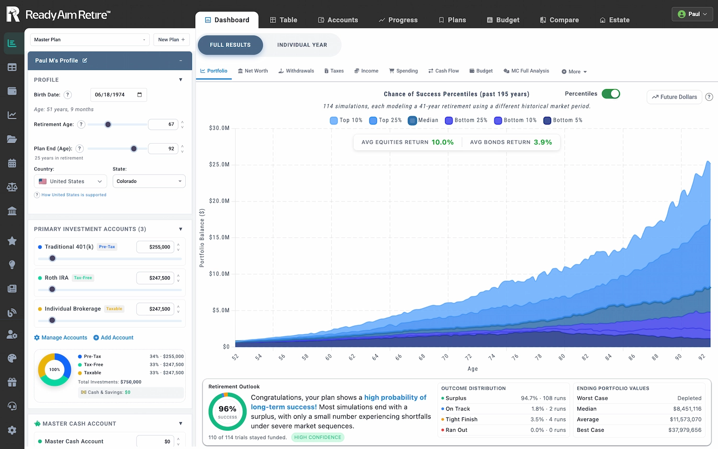Open the Master Plan selector dropdown
The height and width of the screenshot is (449, 718).
pos(90,40)
